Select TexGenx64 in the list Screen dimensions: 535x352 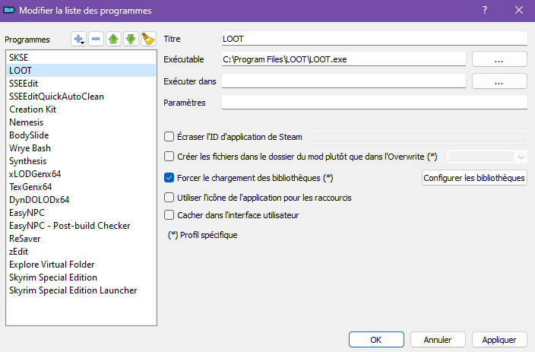pyautogui.click(x=81, y=187)
